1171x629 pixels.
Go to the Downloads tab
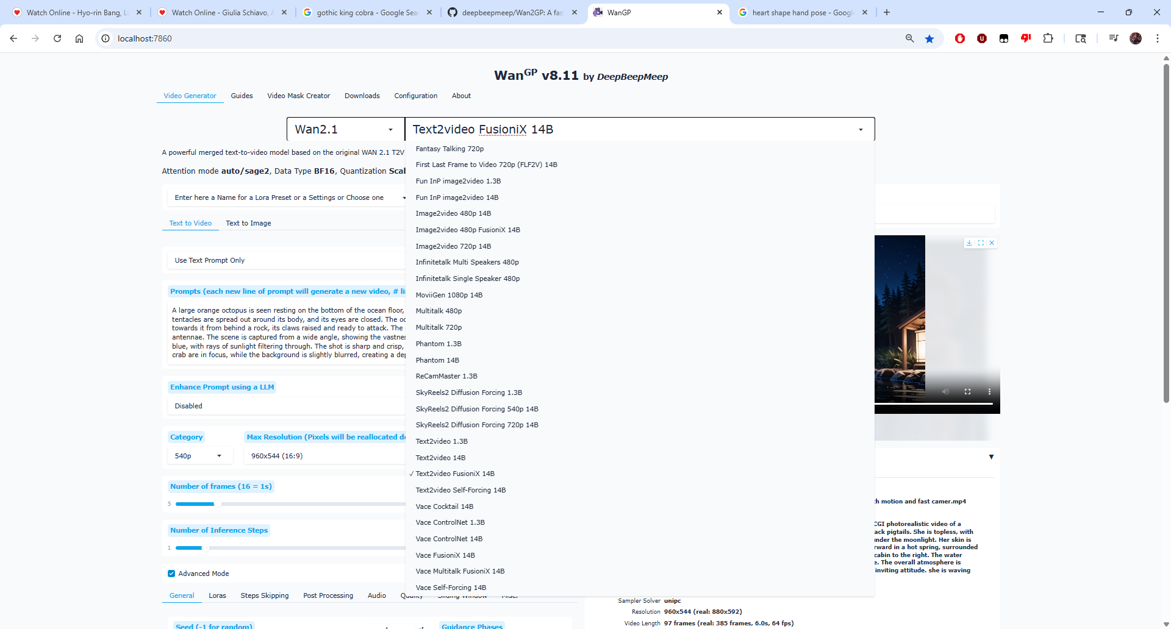362,96
